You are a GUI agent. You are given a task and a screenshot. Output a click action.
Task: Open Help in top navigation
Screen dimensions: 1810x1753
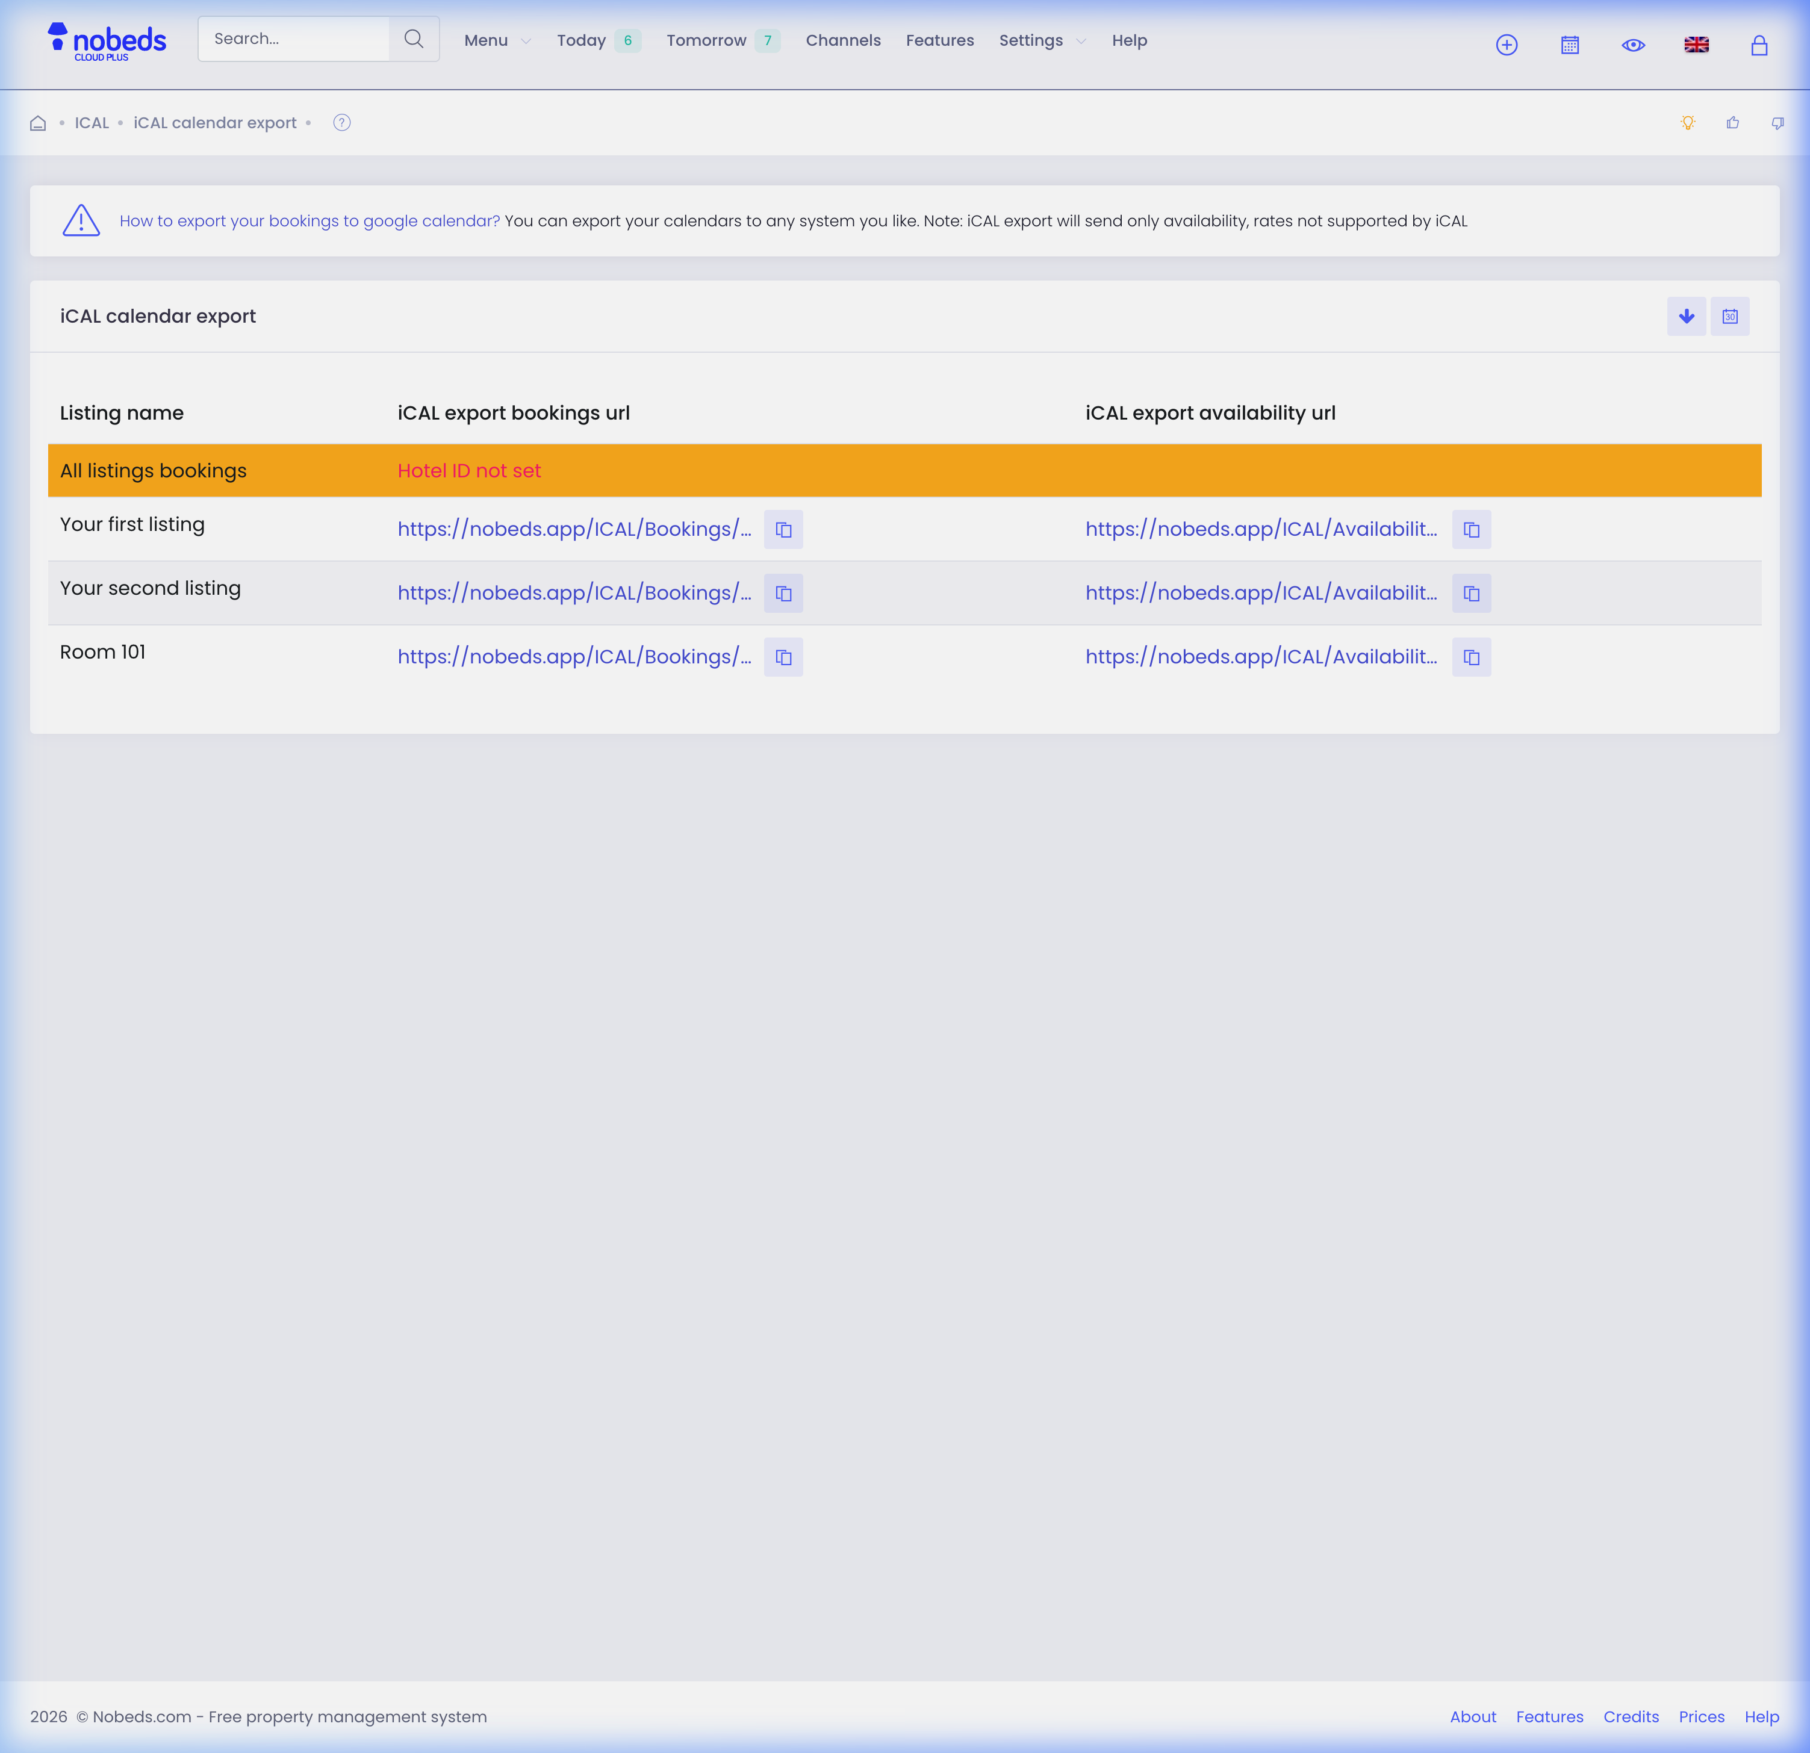[x=1130, y=40]
